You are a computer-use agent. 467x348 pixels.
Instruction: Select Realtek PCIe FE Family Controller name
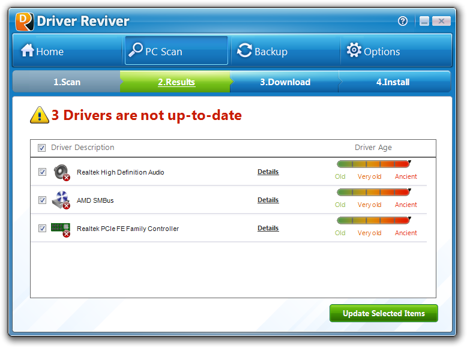(128, 229)
